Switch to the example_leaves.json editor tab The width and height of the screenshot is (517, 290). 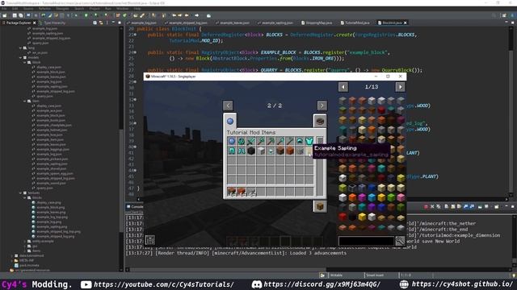pos(233,23)
